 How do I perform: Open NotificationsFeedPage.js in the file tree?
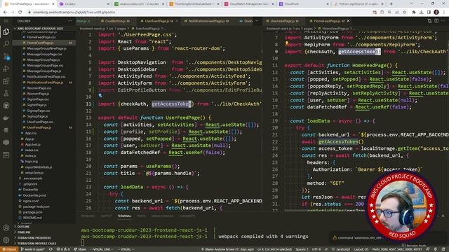pyautogui.click(x=45, y=83)
